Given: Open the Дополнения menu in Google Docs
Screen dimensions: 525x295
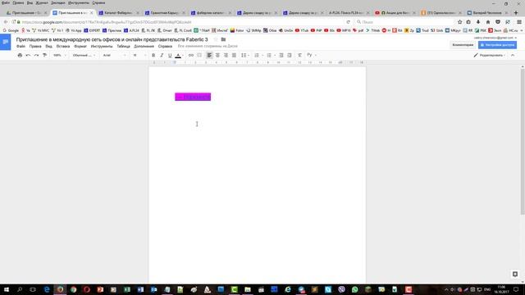Looking at the screenshot, I should point(144,46).
